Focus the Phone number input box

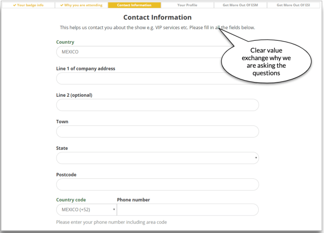tap(187, 210)
